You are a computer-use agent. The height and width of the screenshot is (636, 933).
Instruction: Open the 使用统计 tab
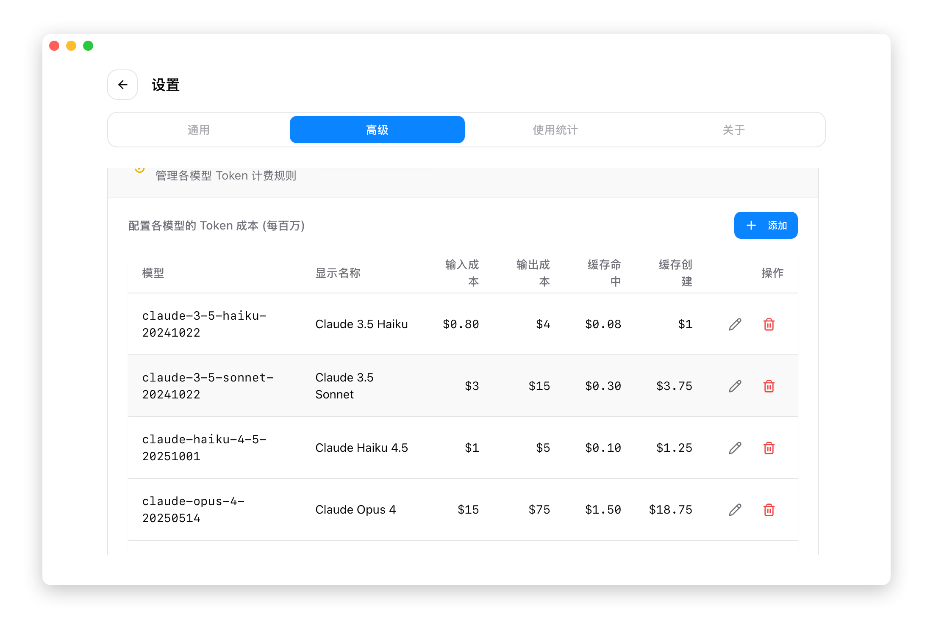coord(555,130)
